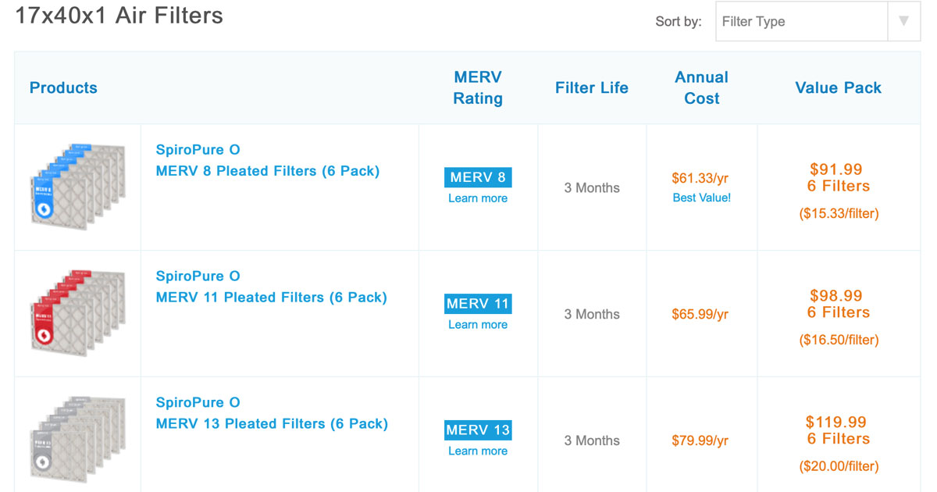Click the MERV 13 rating badge
Screen dimensions: 937x492
click(478, 430)
